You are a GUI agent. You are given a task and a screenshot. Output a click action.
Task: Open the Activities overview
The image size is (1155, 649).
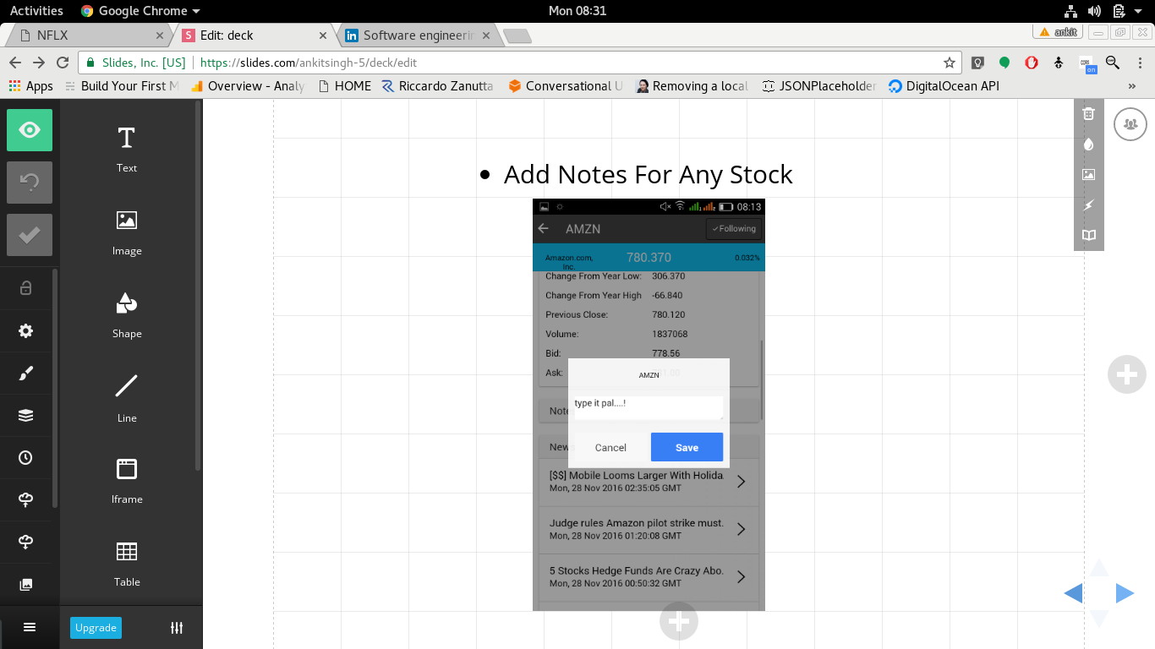pyautogui.click(x=36, y=11)
